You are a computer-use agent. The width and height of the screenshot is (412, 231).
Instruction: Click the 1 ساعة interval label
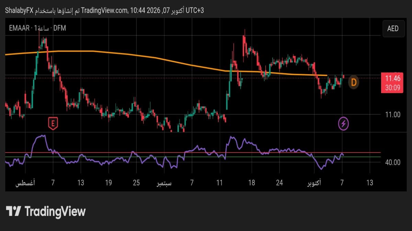[x=42, y=28]
